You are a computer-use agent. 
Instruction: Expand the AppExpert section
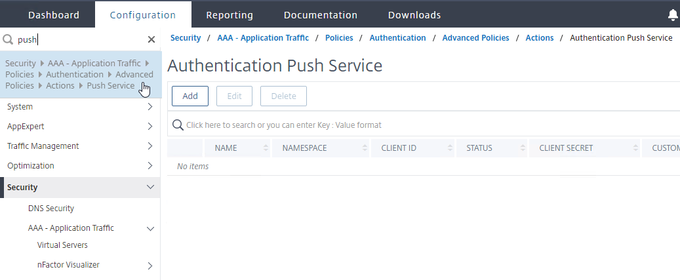(80, 126)
